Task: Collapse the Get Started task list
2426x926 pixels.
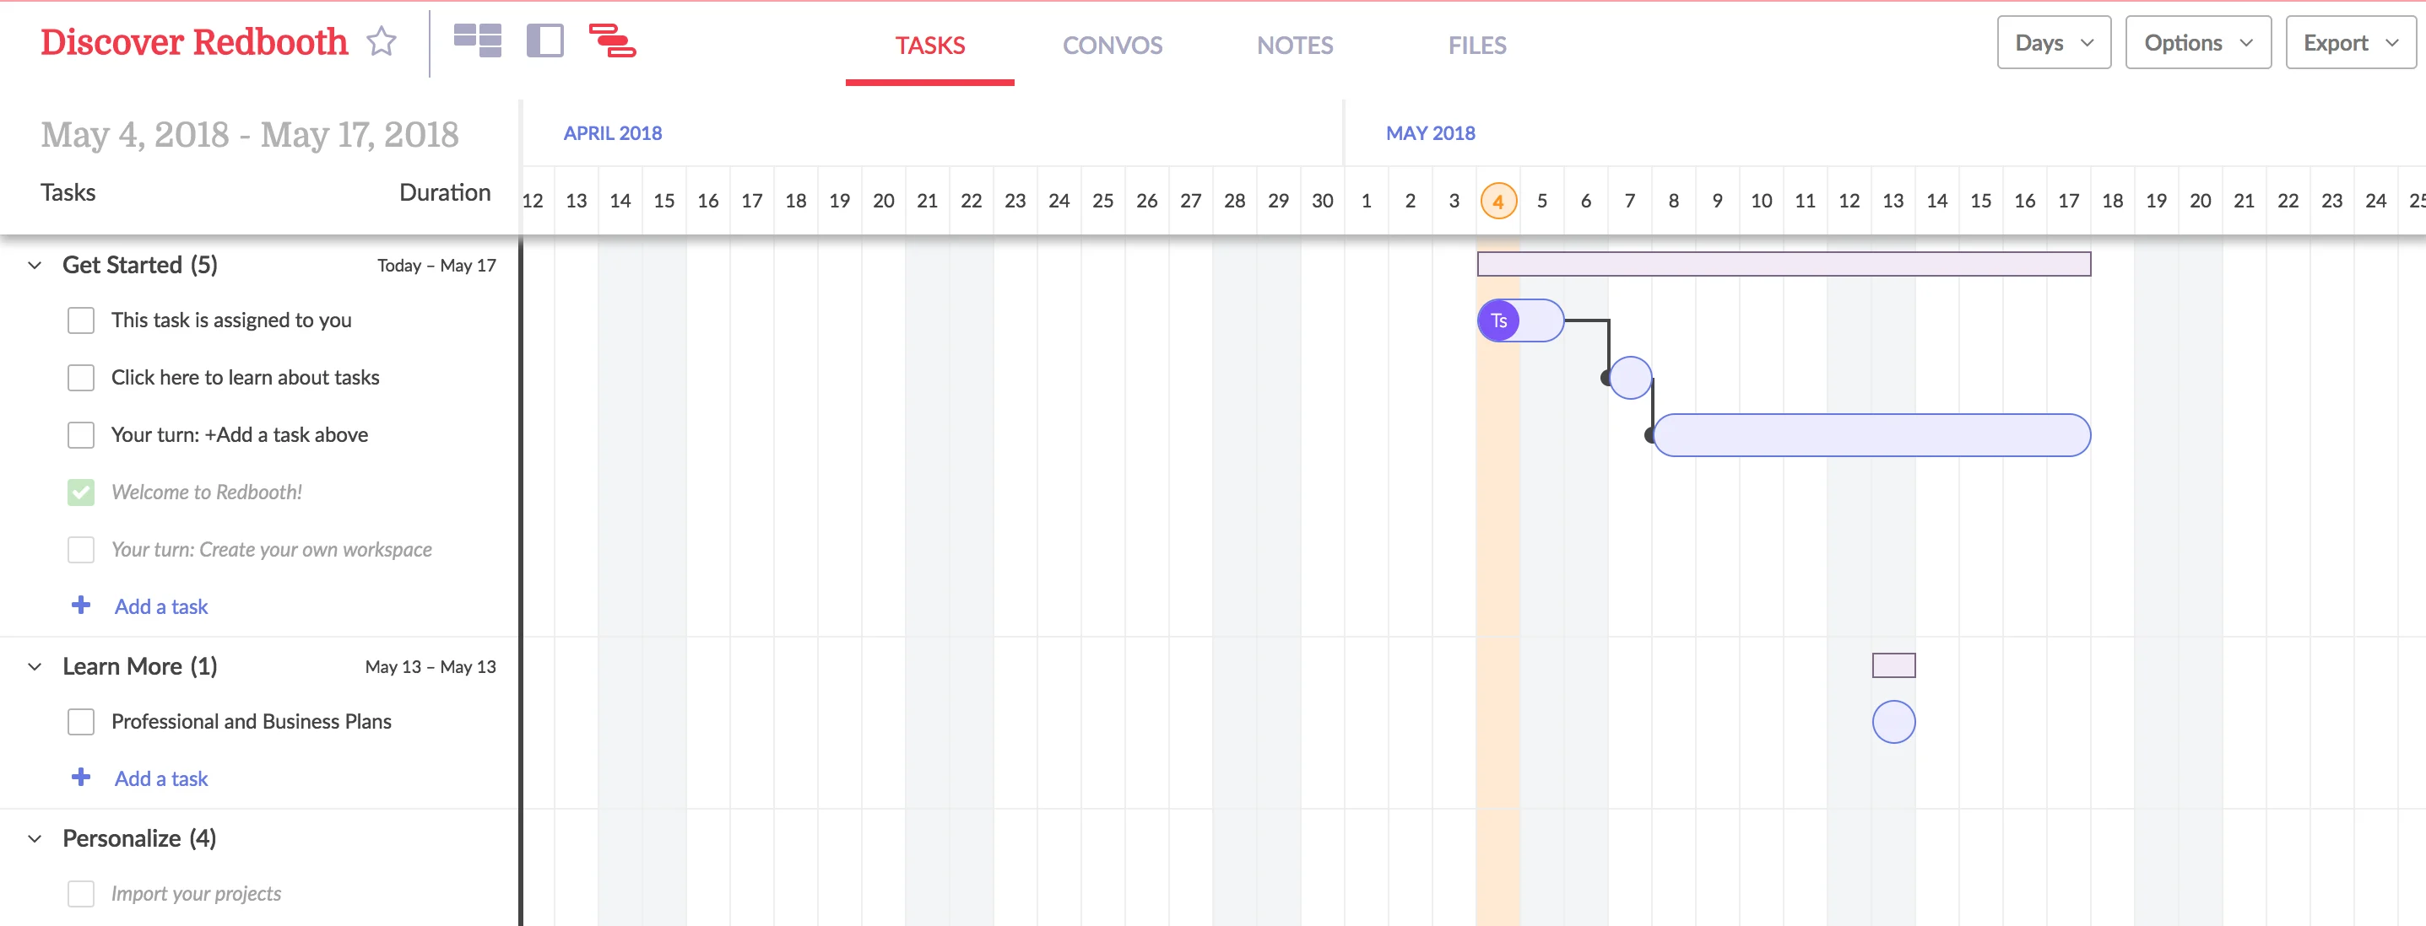Action: point(35,266)
